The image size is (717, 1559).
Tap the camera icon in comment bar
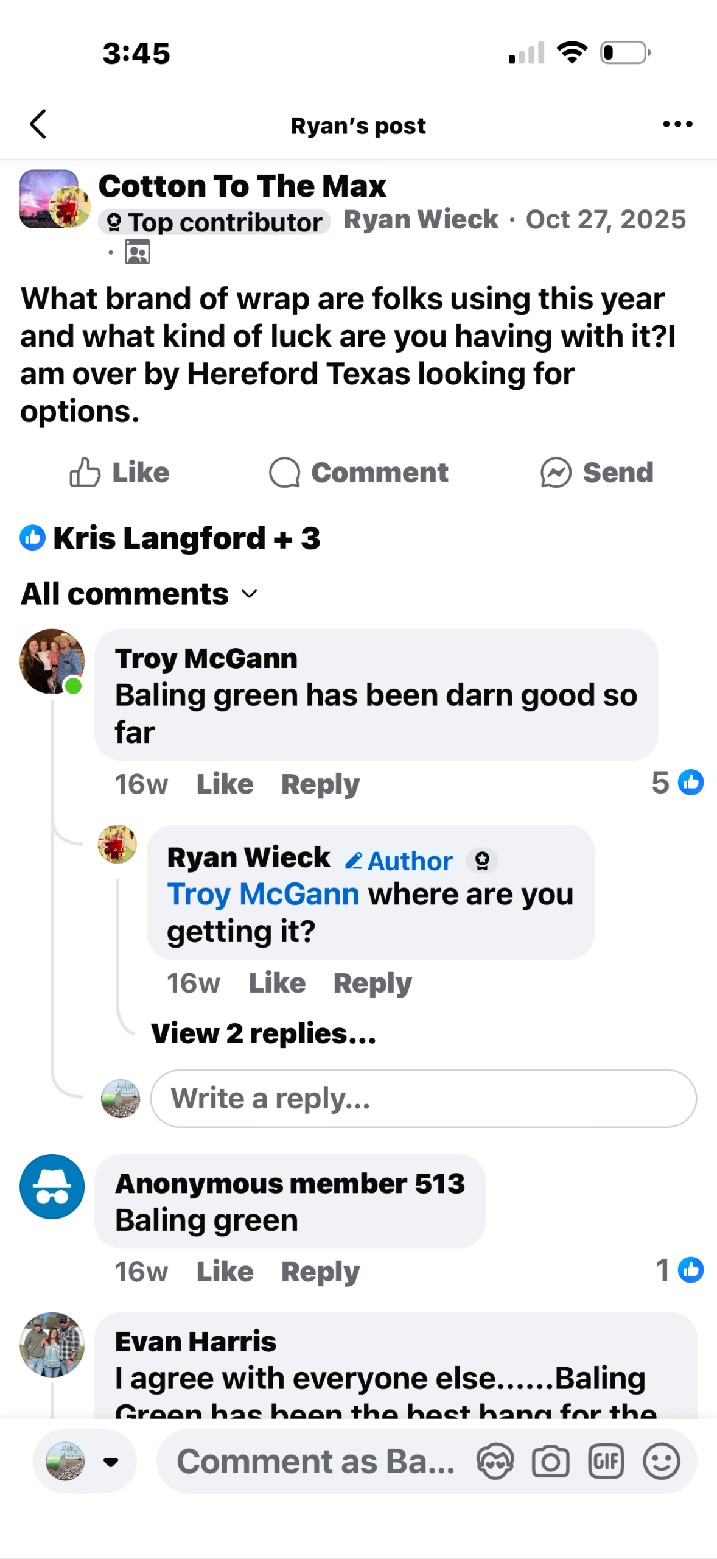[550, 1461]
